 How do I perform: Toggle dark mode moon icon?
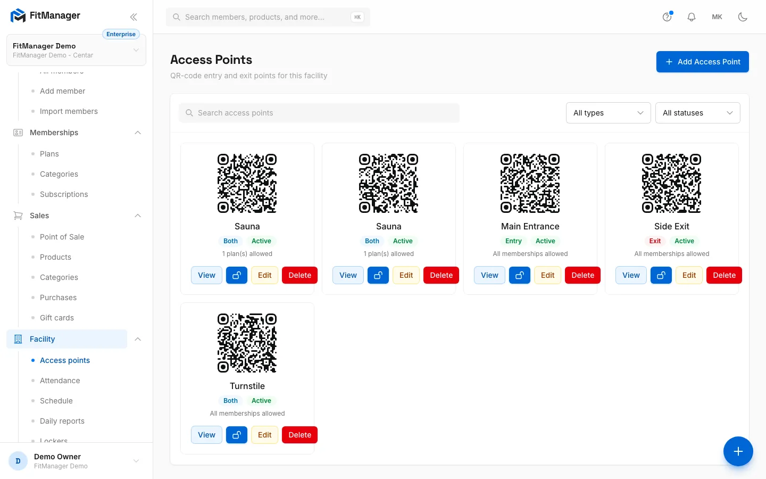coord(743,17)
